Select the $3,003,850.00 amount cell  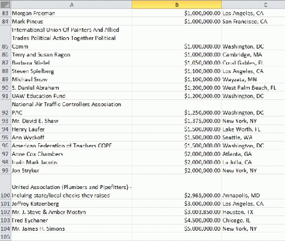pos(177,212)
